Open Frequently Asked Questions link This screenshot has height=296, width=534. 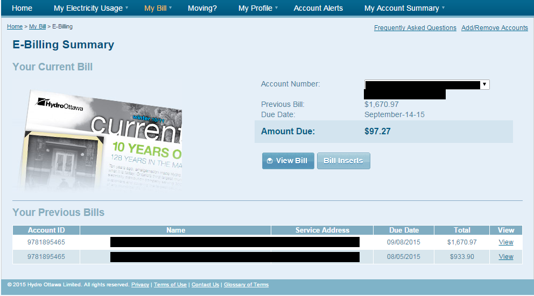click(x=415, y=28)
